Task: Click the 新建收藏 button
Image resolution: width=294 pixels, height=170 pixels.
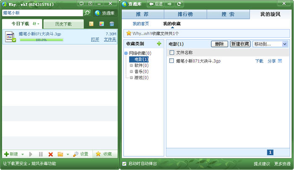Action: point(240,44)
